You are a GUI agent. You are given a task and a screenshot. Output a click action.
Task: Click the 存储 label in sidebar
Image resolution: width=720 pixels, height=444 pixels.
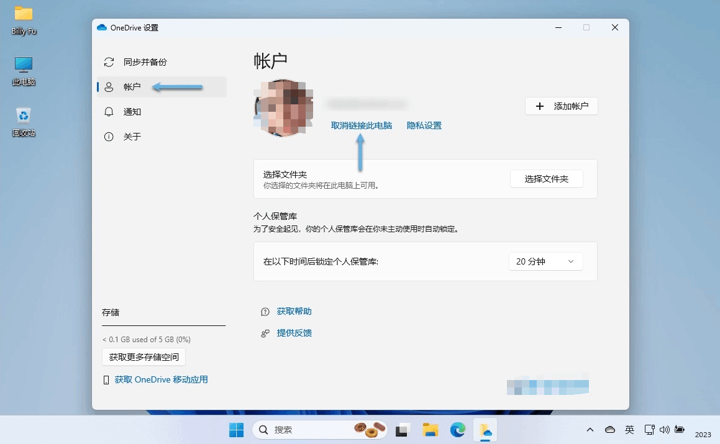pyautogui.click(x=111, y=313)
